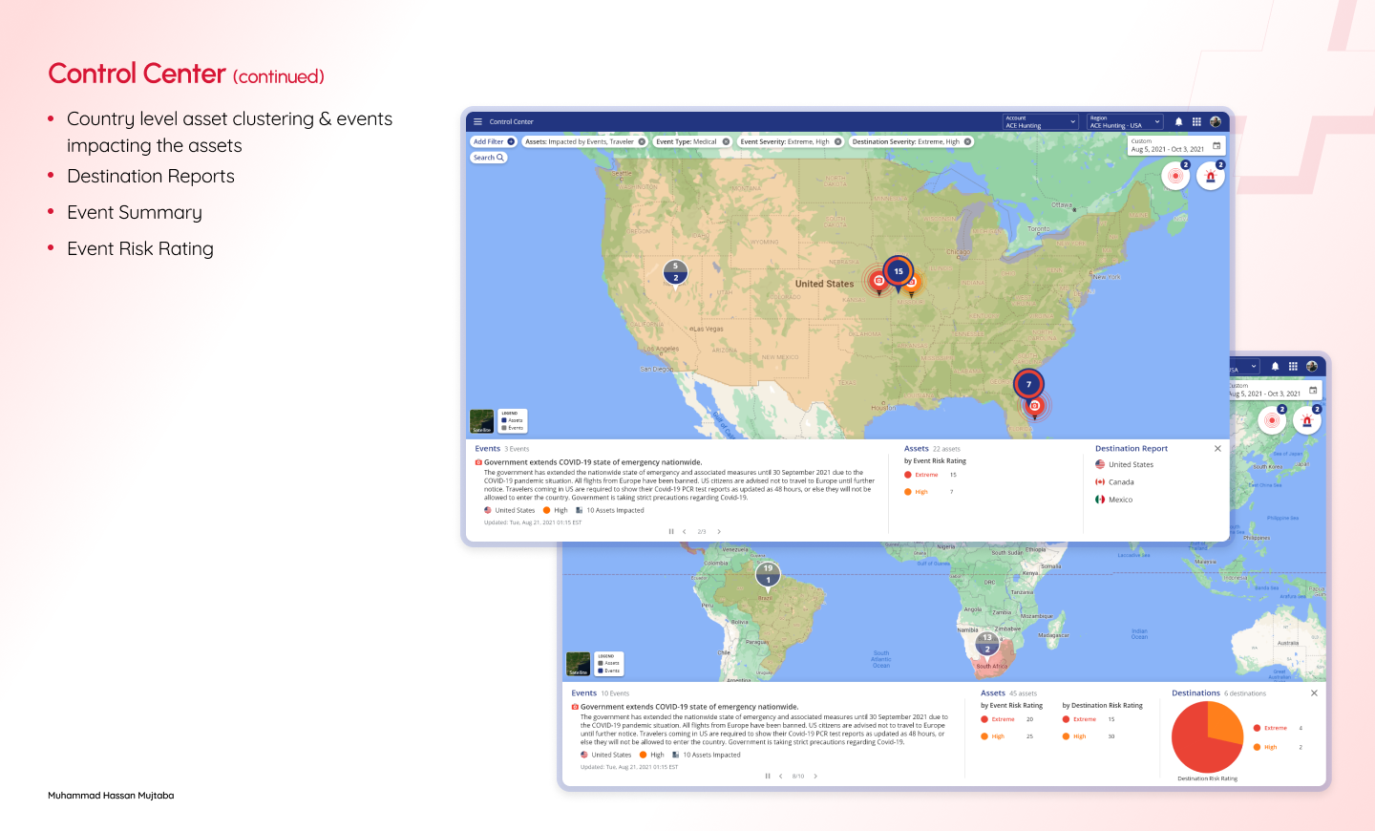Viewport: 1375px width, 831px height.
Task: Open the apps grid icon in the top window
Action: (x=1196, y=122)
